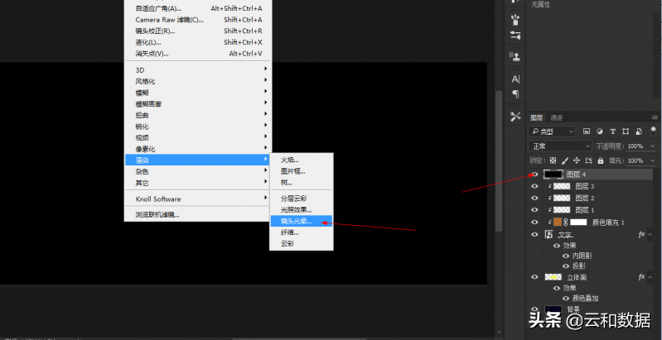Image resolution: width=662 pixels, height=340 pixels.
Task: Filter layers by pixel layer icon
Action: coord(586,132)
